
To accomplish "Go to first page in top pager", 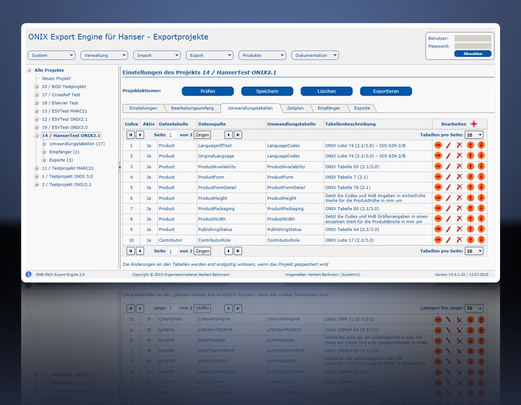I will tap(131, 135).
